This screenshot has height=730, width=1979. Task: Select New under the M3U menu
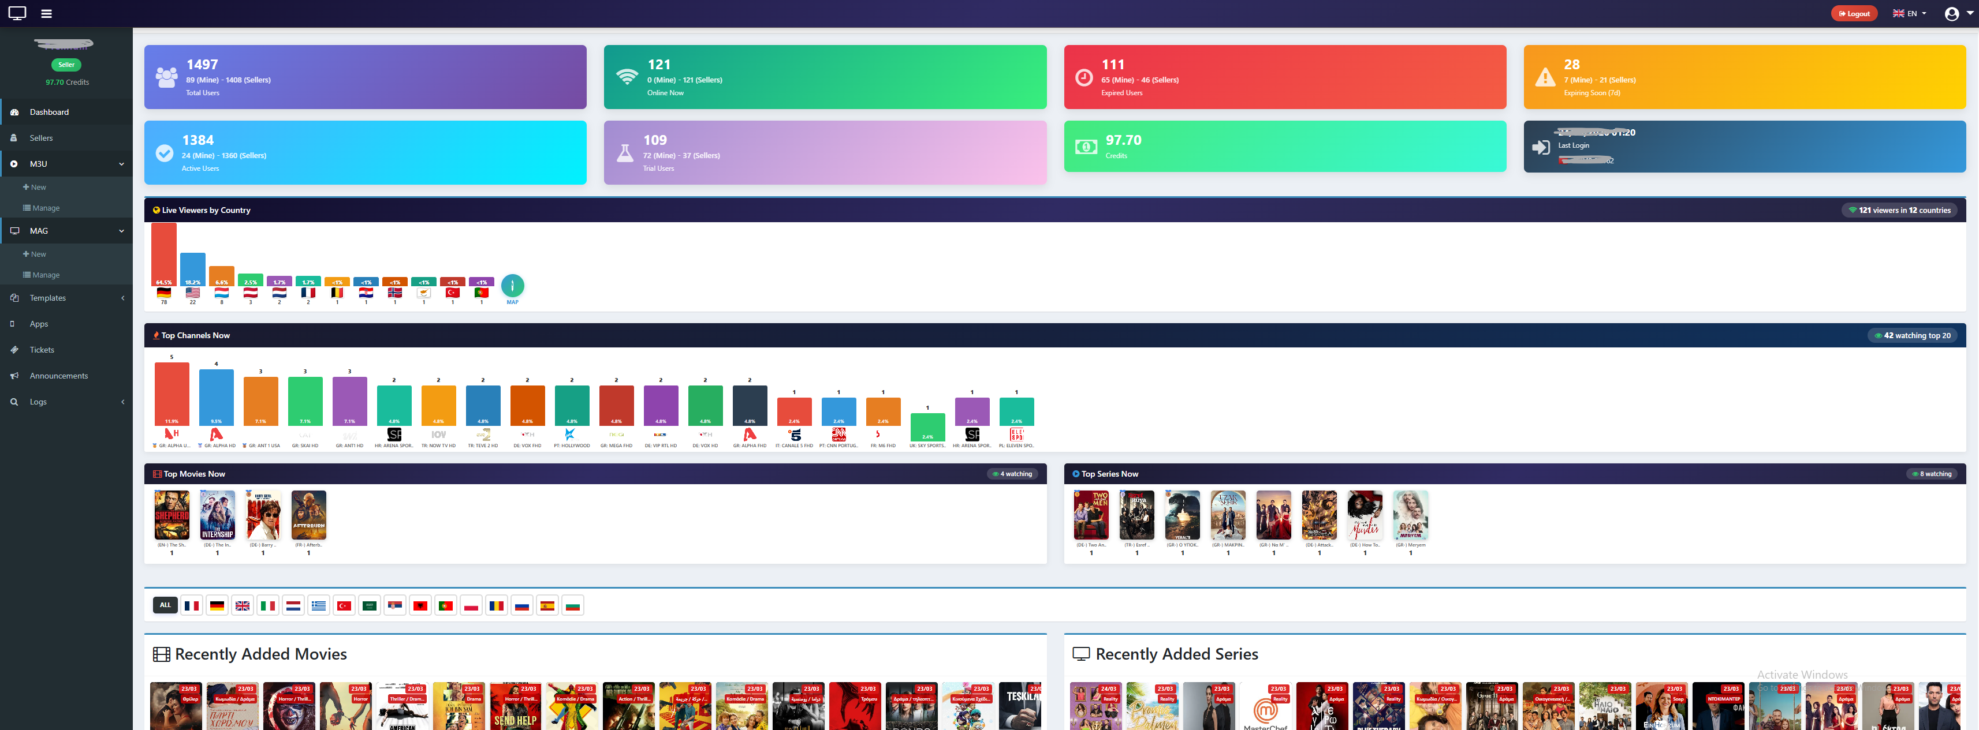(35, 186)
